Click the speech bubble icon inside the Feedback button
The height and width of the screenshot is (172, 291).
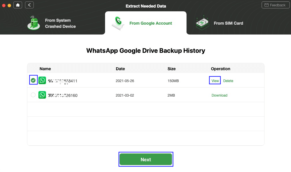point(267,5)
